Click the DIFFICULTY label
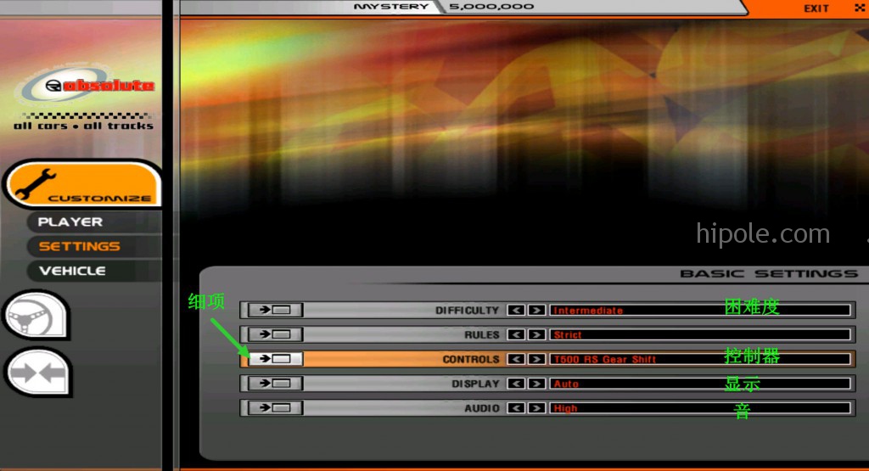The width and height of the screenshot is (869, 471). coord(468,311)
